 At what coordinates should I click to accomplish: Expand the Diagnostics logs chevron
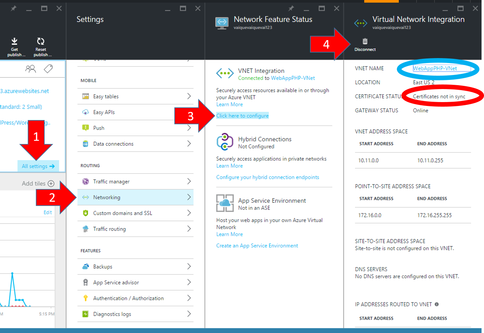[x=189, y=314]
